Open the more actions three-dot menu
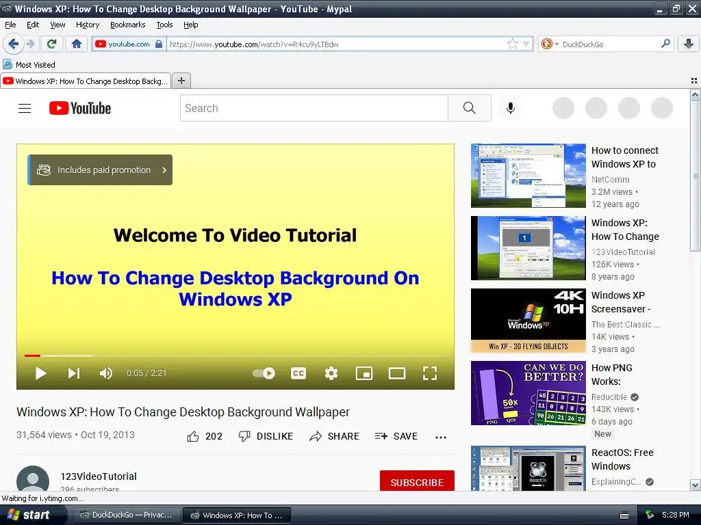Image resolution: width=701 pixels, height=525 pixels. [x=441, y=437]
